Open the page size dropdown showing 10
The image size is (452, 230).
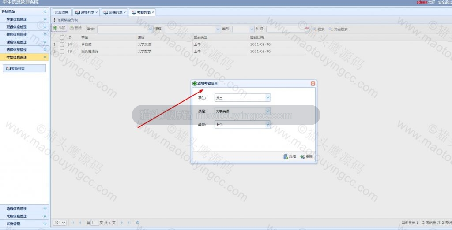(x=60, y=223)
